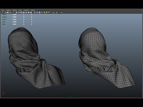This screenshot has height=107, width=143.
Task: Click the XYZ axis indicator gizmo
Action: (x=3, y=93)
